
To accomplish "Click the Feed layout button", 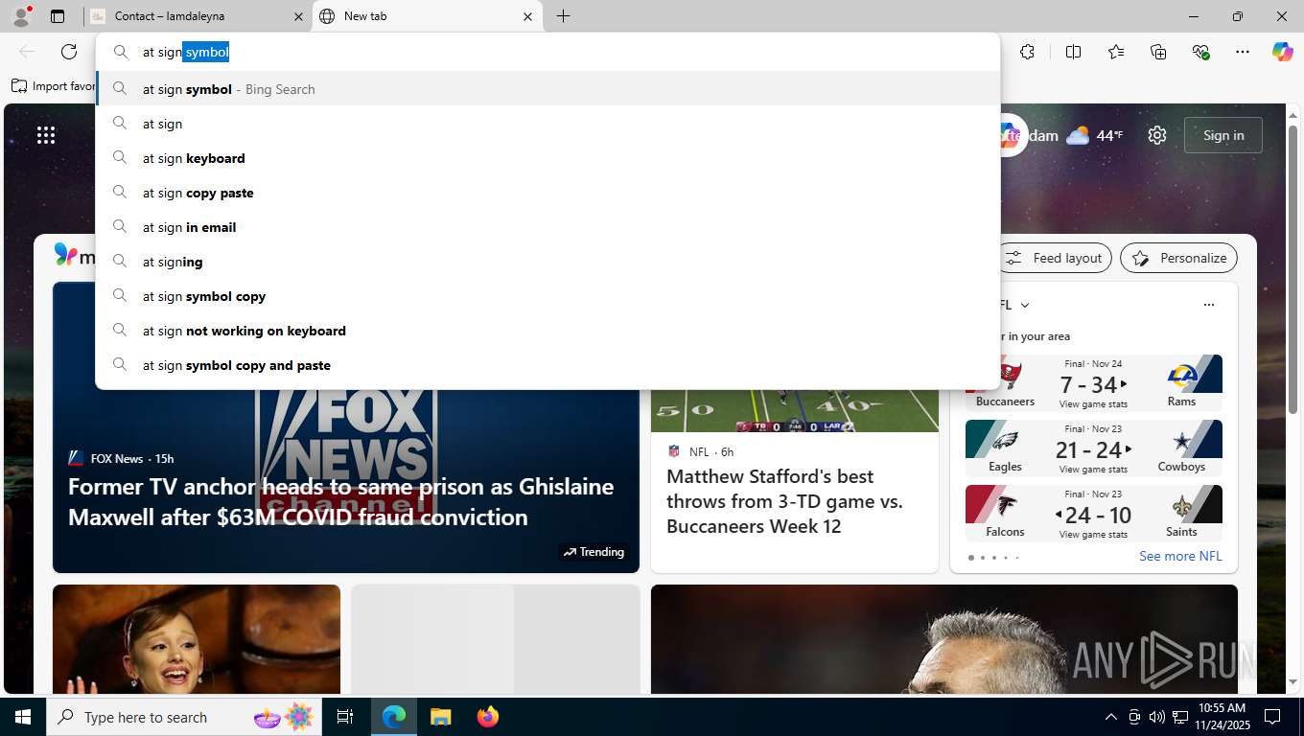I will pyautogui.click(x=1055, y=258).
